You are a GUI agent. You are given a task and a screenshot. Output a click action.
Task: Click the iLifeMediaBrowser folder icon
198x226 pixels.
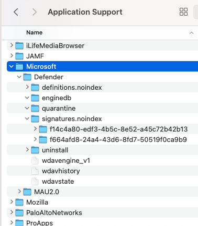coord(19,46)
